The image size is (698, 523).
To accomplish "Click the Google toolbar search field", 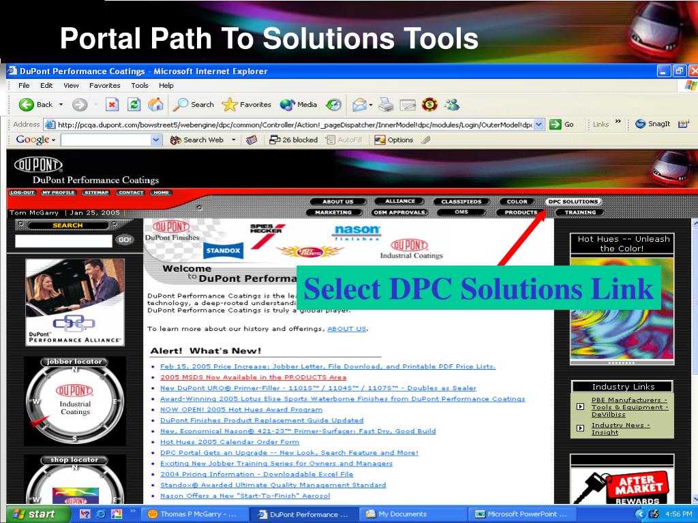I will (x=106, y=140).
